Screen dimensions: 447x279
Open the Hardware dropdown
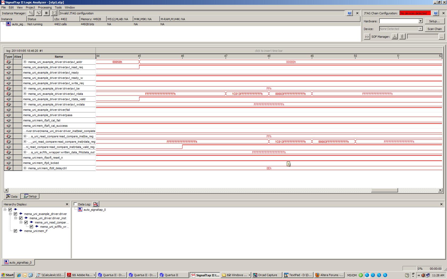(420, 21)
